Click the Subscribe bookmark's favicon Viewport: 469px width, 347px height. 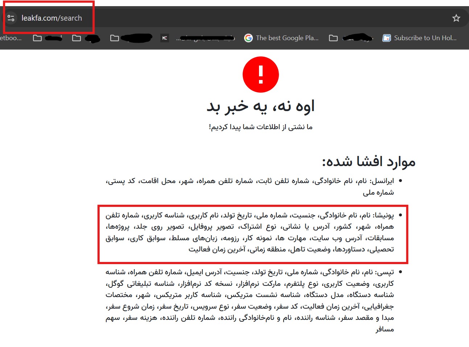(x=387, y=38)
